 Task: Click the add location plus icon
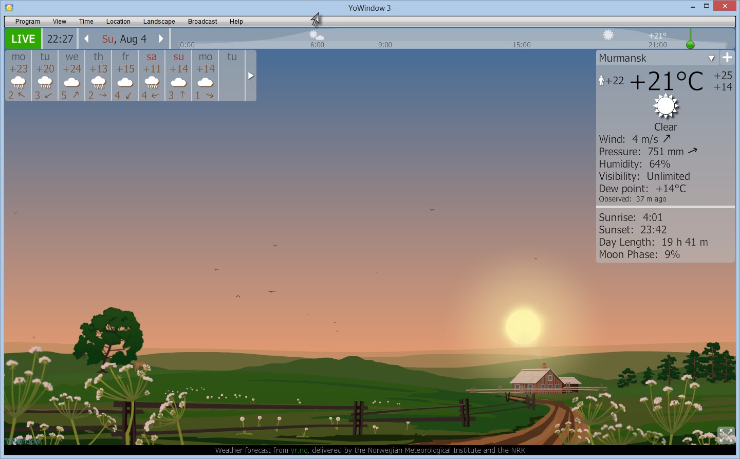point(727,58)
